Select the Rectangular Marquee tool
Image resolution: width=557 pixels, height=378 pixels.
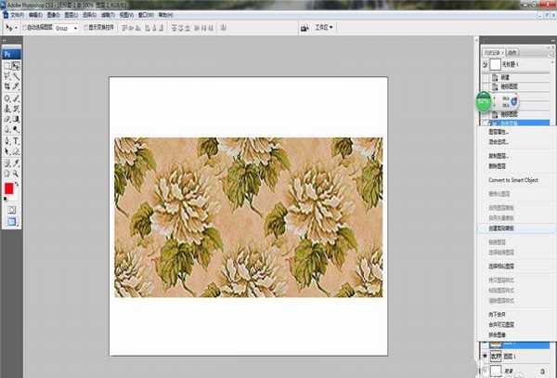(x=7, y=66)
